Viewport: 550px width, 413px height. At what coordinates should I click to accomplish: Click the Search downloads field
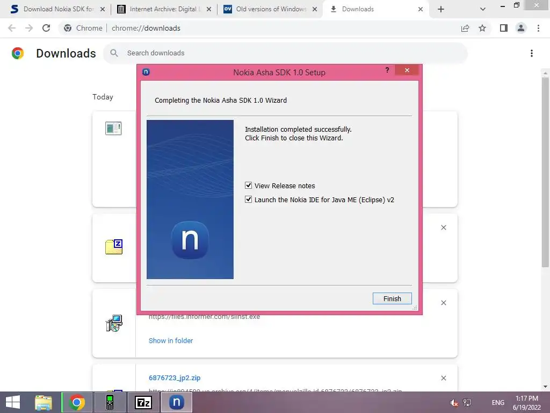tap(285, 53)
